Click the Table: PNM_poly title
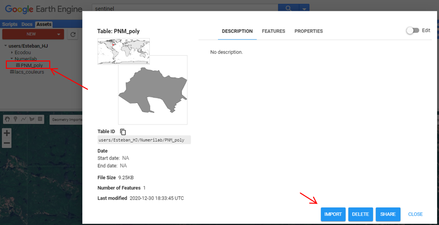The image size is (439, 225). pos(119,31)
